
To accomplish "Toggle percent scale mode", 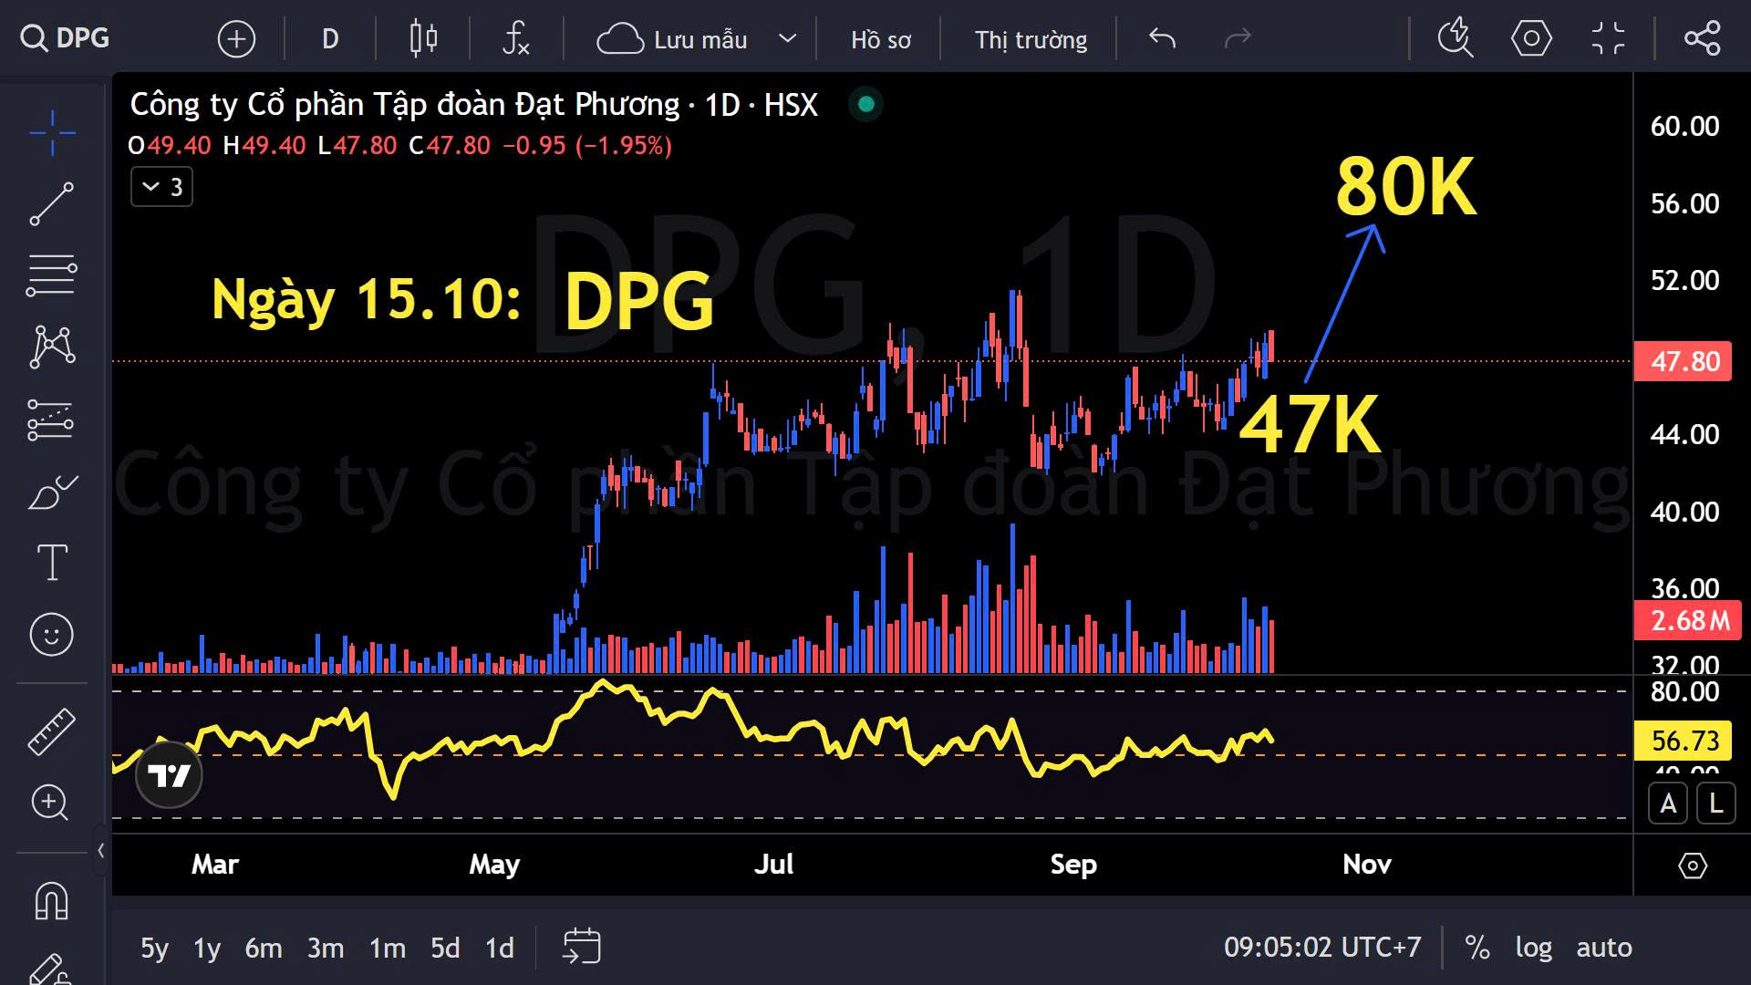I will point(1476,948).
